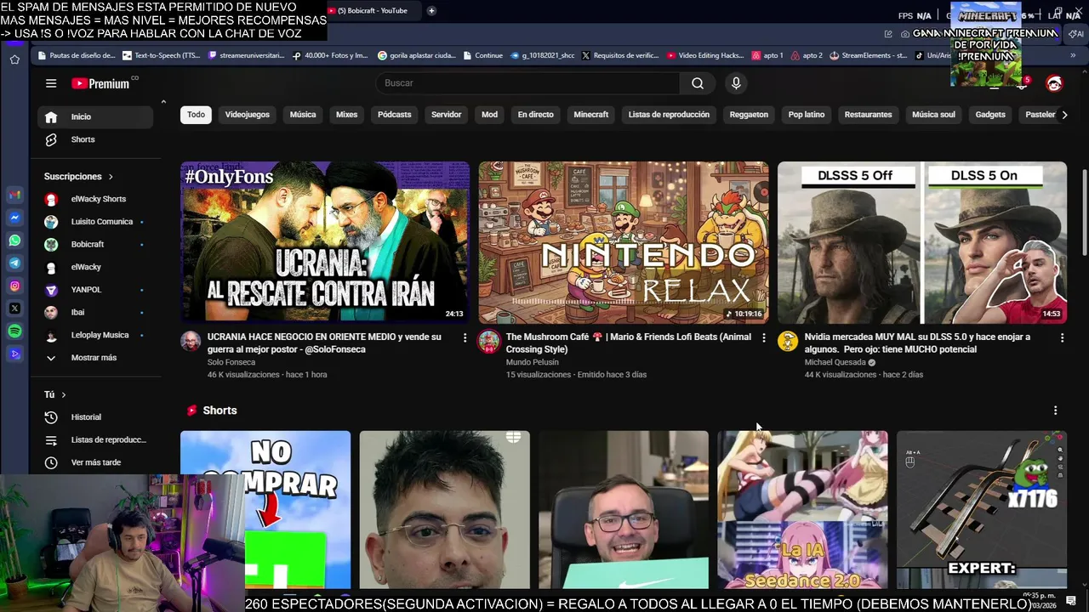Open Spotify from browser sidebar
The width and height of the screenshot is (1089, 612).
(14, 331)
